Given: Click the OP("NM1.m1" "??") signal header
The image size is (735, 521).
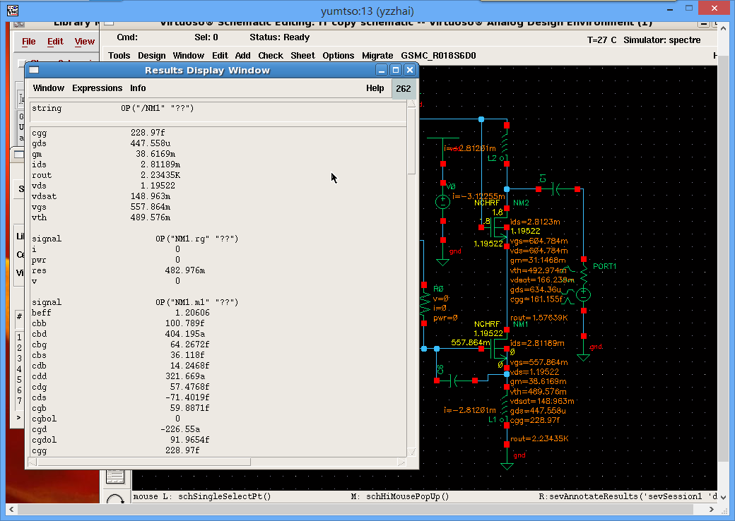Looking at the screenshot, I should 197,302.
